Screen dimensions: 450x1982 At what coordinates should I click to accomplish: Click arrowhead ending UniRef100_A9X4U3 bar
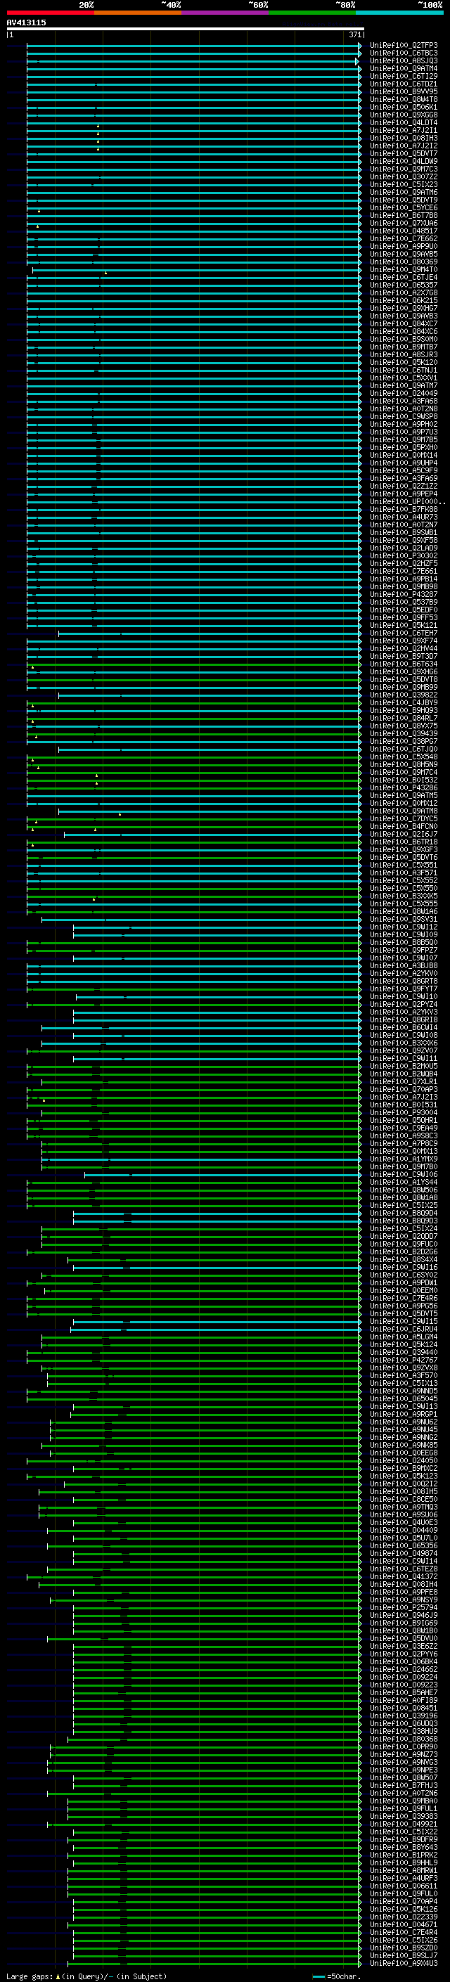(x=359, y=1963)
